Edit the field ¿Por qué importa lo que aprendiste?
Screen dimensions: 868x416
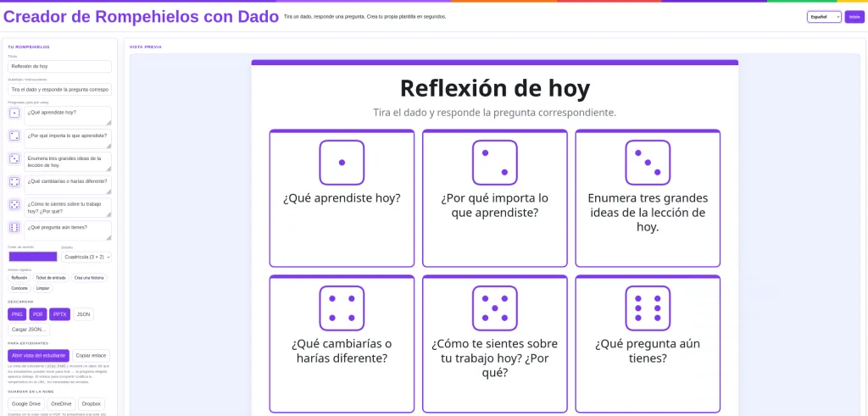(68, 139)
